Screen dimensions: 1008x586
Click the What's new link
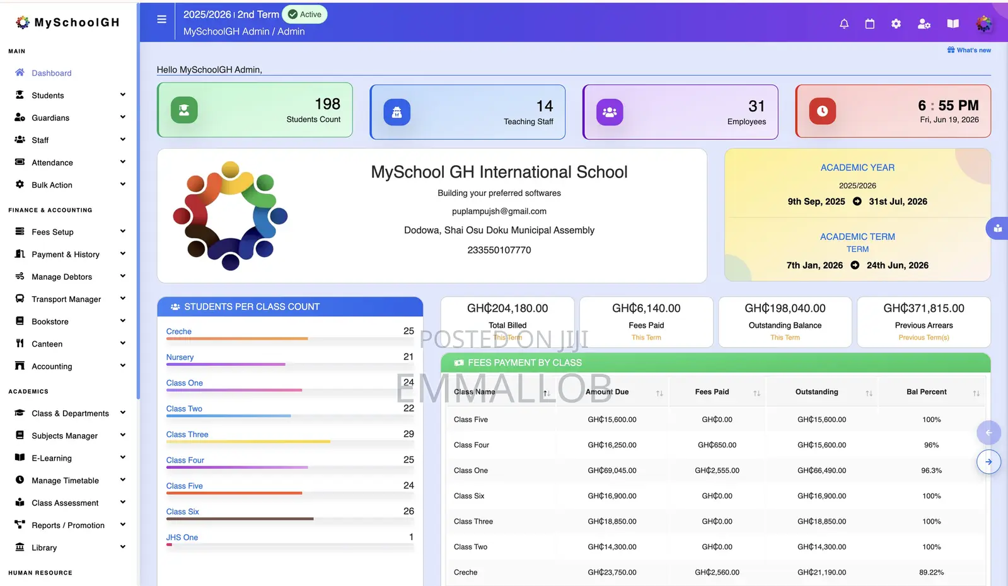[x=969, y=50]
